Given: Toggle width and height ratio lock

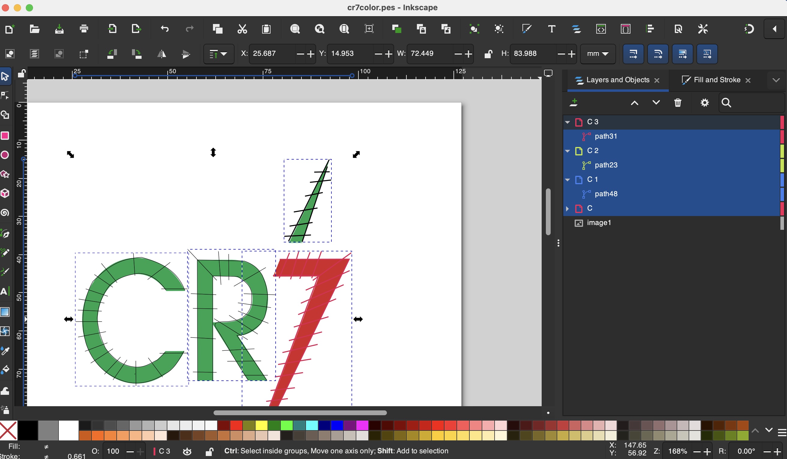Looking at the screenshot, I should (488, 54).
